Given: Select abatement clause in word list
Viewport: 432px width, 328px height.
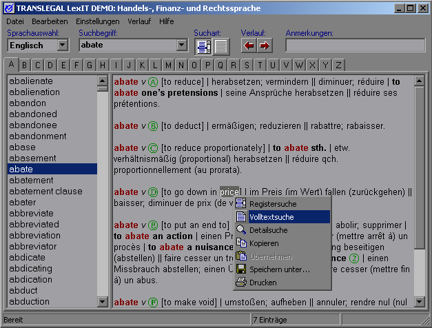Looking at the screenshot, I should 52,192.
